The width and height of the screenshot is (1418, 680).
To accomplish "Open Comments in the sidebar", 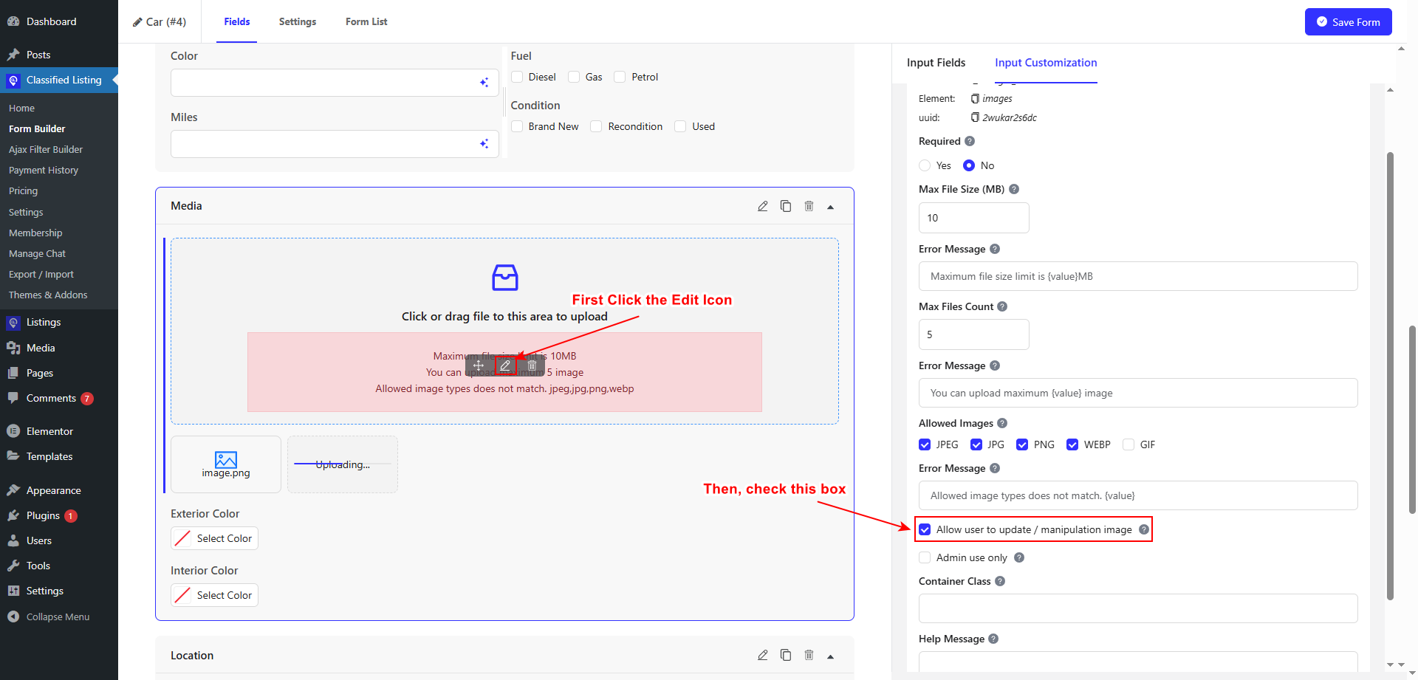I will 51,398.
